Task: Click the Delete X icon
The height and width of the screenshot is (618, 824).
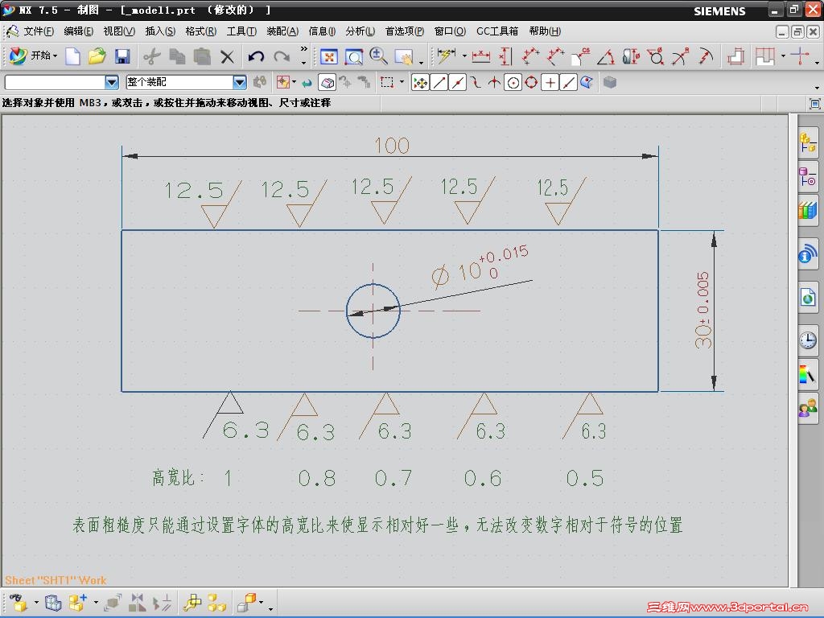Action: 227,56
